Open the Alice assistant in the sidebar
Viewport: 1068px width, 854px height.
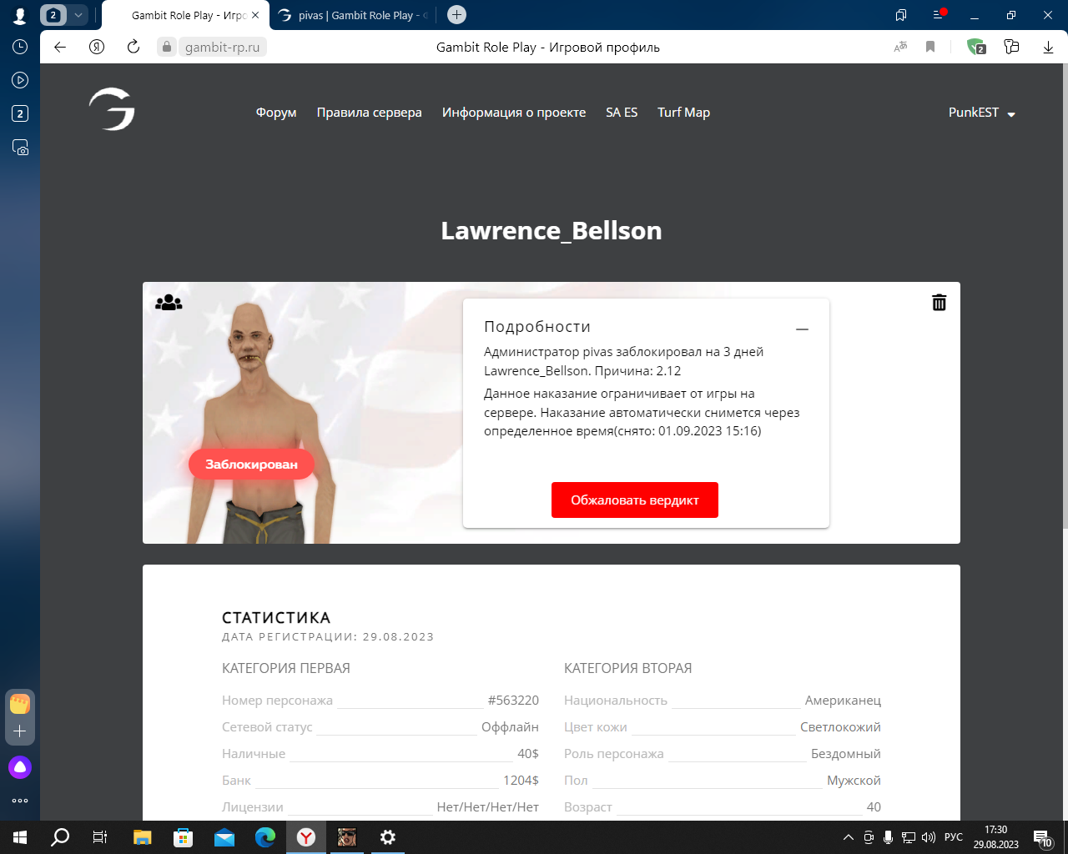[20, 767]
